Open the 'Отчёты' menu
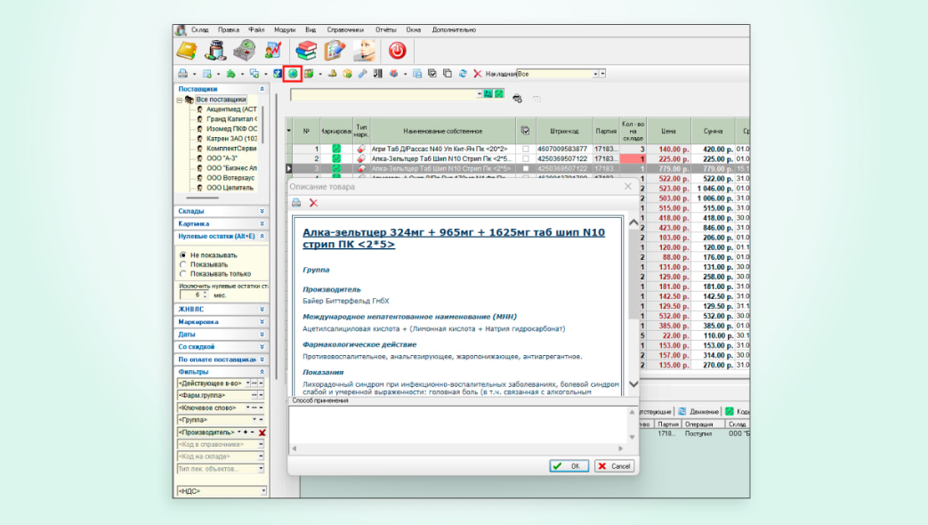The height and width of the screenshot is (525, 928). coord(385,29)
